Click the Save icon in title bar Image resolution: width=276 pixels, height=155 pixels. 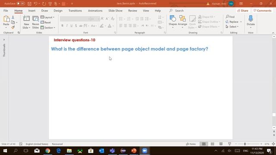(29, 3)
